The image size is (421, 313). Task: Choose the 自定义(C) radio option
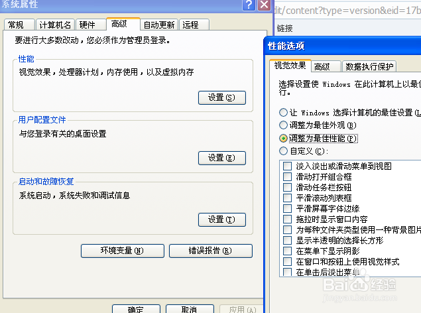pos(283,151)
